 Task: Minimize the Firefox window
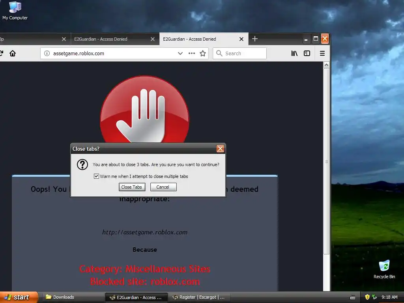point(306,39)
